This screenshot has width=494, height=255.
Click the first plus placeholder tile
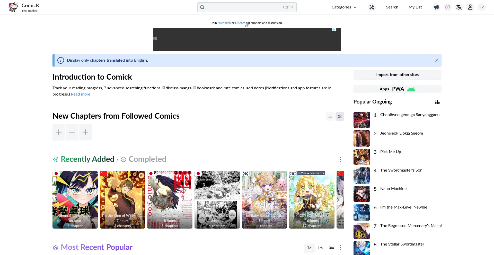(59, 132)
